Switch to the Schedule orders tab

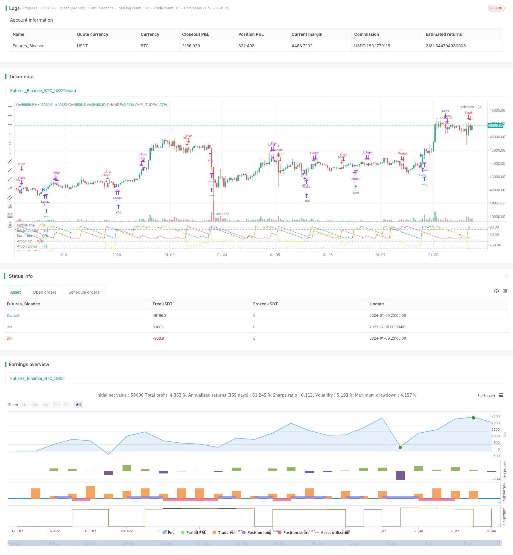[x=84, y=292]
